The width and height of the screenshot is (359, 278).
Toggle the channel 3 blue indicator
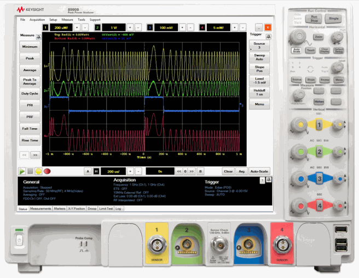pyautogui.click(x=150, y=27)
